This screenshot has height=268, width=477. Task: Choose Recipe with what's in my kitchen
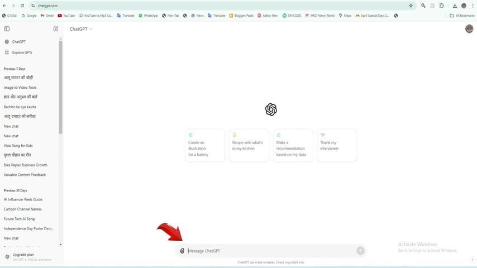(249, 145)
